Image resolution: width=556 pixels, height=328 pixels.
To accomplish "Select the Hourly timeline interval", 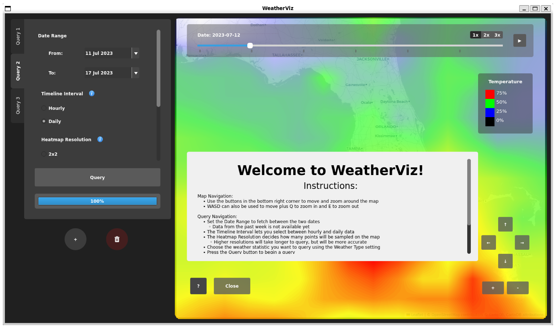I will click(44, 108).
